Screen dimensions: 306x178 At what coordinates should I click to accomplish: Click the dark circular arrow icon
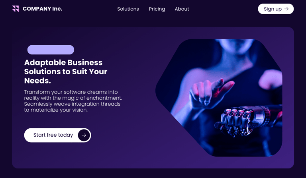[x=84, y=135]
